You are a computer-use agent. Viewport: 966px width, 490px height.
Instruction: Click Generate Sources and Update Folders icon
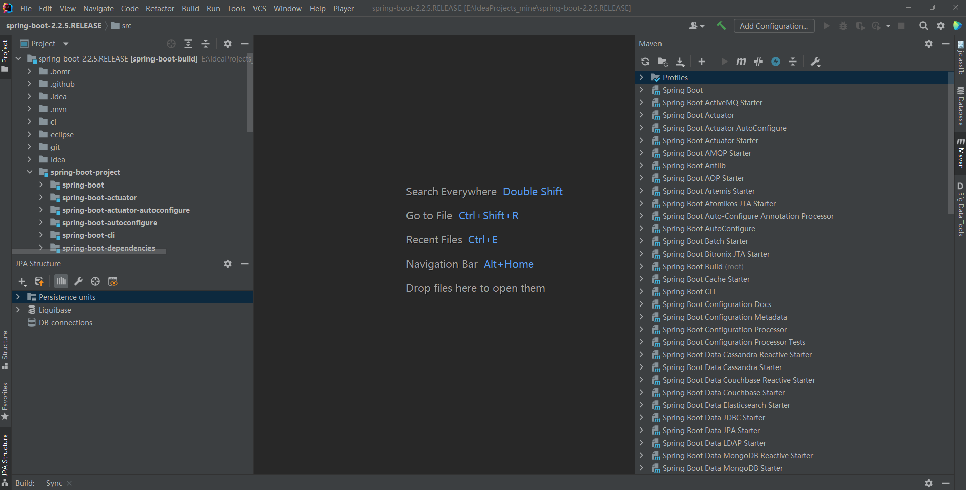click(x=663, y=62)
